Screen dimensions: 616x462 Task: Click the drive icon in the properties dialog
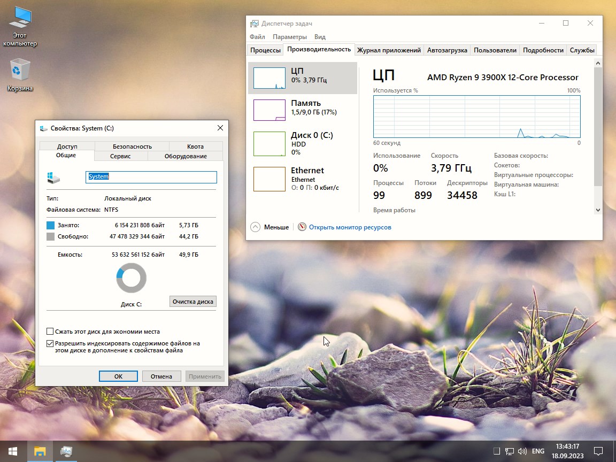click(x=52, y=177)
